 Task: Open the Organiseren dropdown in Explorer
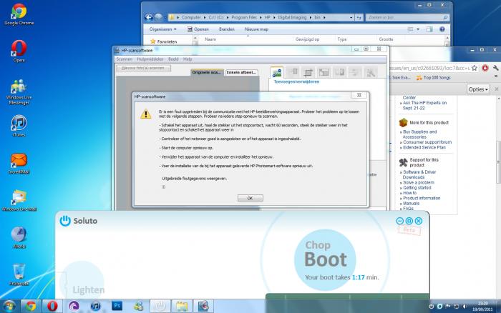pyautogui.click(x=162, y=29)
